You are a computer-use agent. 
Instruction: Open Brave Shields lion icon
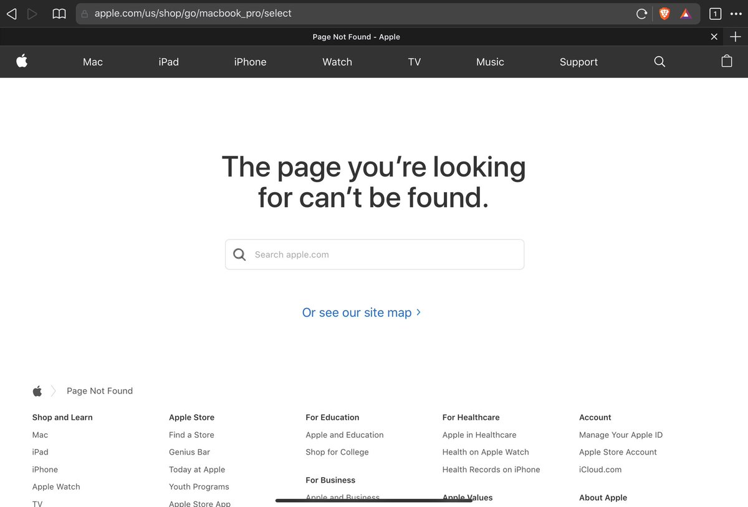[664, 14]
